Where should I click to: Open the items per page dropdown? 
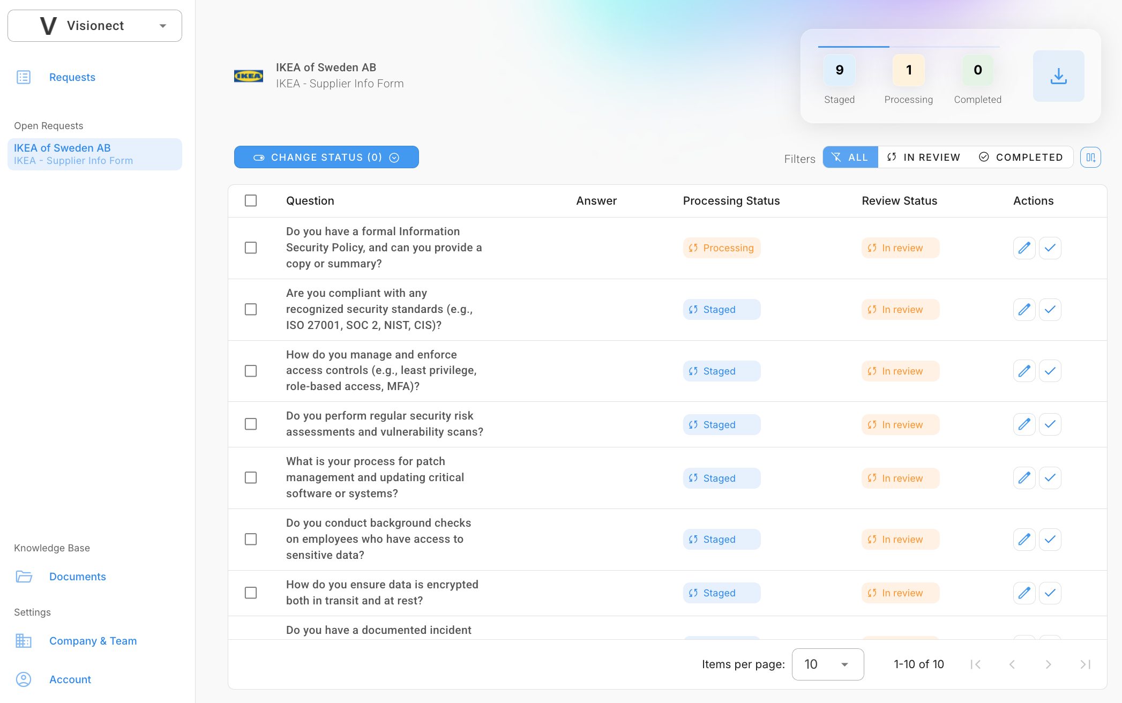pyautogui.click(x=828, y=664)
